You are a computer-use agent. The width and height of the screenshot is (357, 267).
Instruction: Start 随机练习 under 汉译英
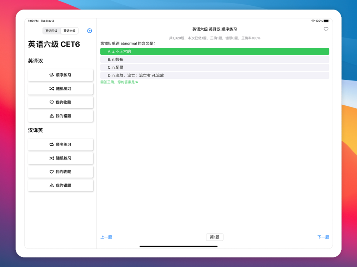(x=60, y=158)
